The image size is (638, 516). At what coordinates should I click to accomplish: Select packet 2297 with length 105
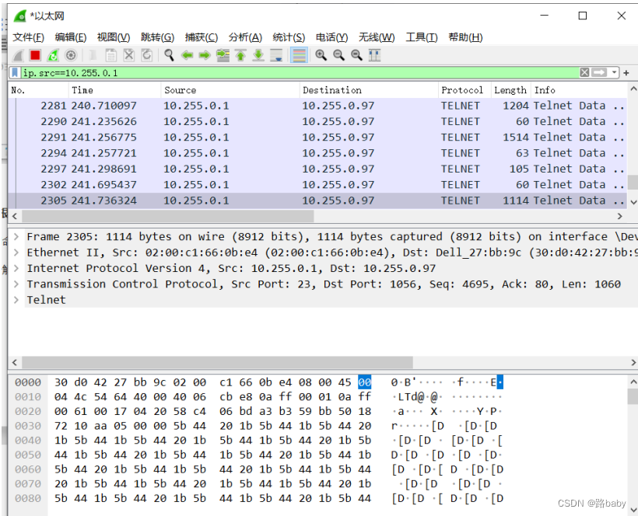pos(317,169)
